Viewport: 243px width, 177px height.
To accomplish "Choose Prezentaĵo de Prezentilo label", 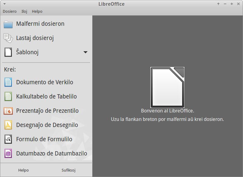I will tap(47, 111).
